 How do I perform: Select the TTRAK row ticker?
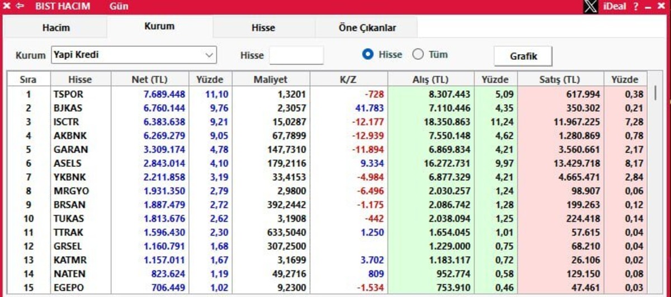[69, 232]
